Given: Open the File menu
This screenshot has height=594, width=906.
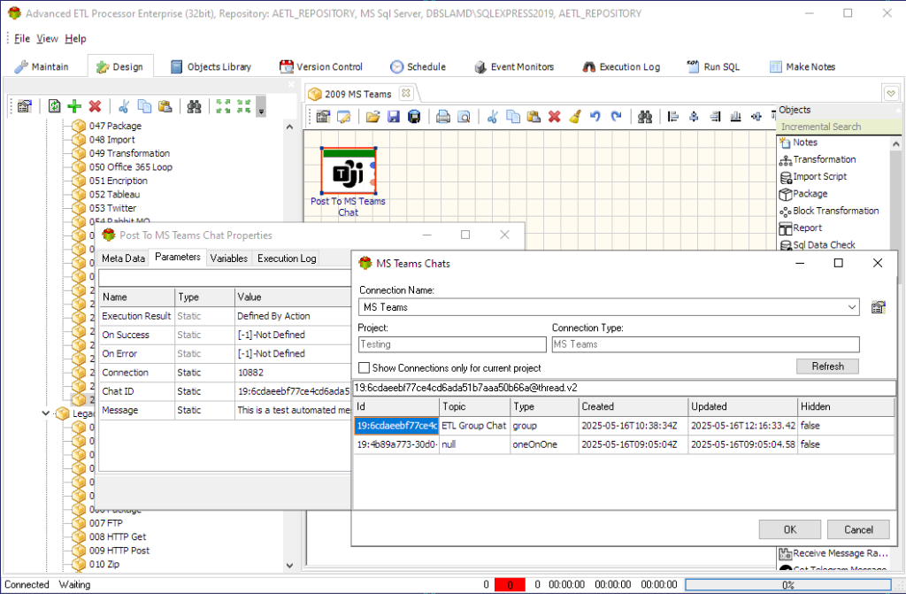Looking at the screenshot, I should coord(22,39).
